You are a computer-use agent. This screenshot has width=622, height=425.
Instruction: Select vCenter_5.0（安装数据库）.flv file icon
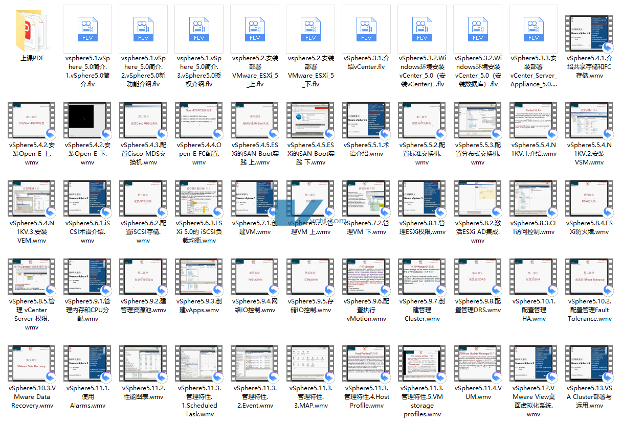(x=478, y=29)
